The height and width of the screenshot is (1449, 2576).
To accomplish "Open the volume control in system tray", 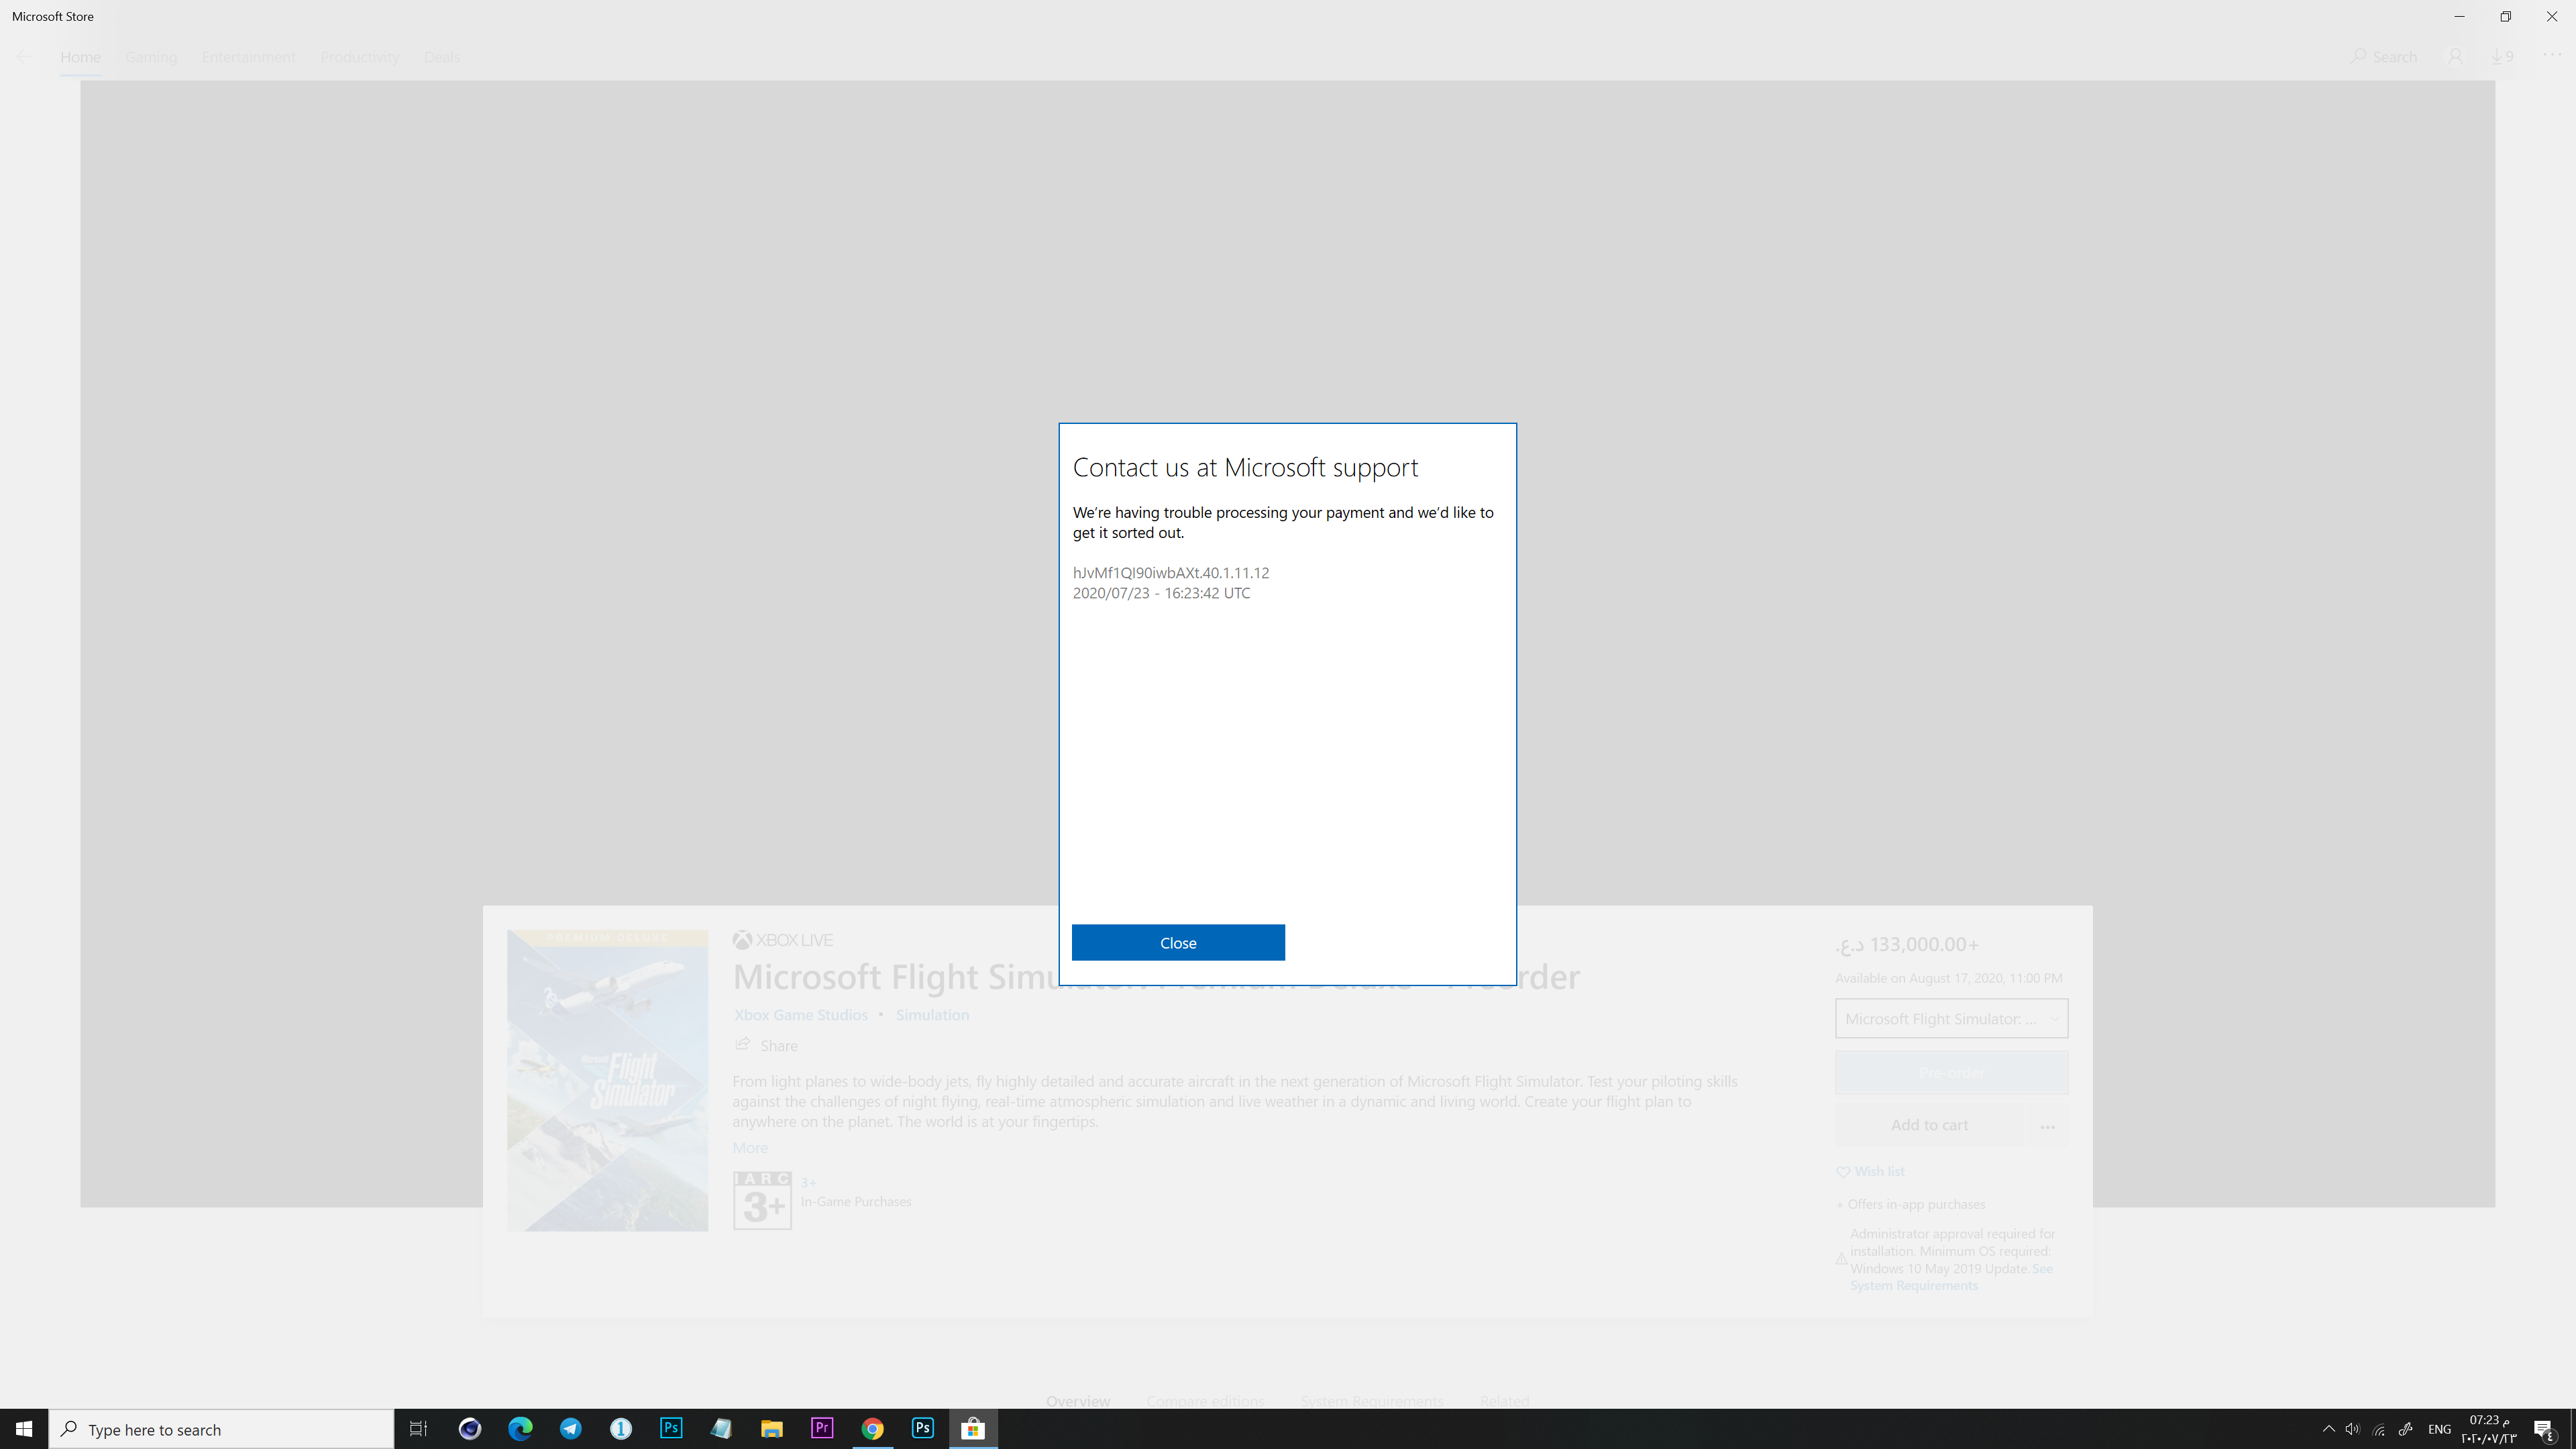I will click(2353, 1429).
